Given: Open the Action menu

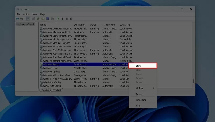Looking at the screenshot, I should coord(26,14).
